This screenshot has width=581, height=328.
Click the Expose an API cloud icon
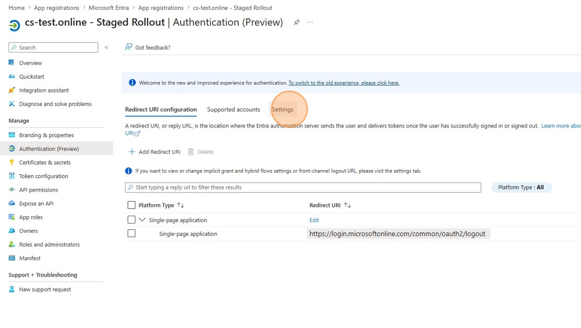12,203
